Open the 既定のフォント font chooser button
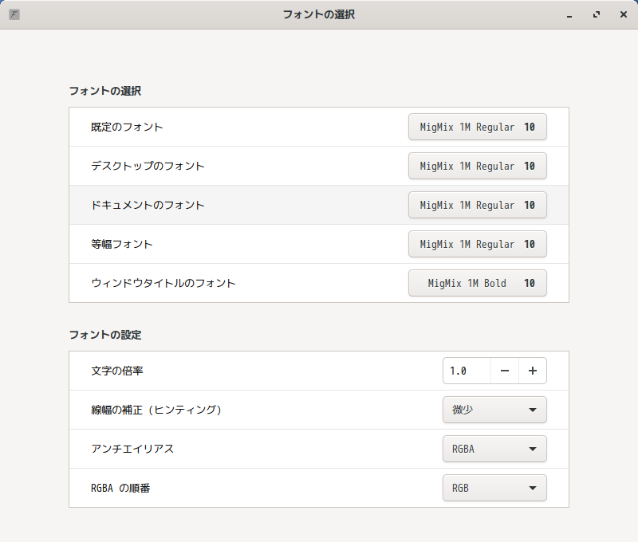The image size is (638, 542). [x=477, y=127]
